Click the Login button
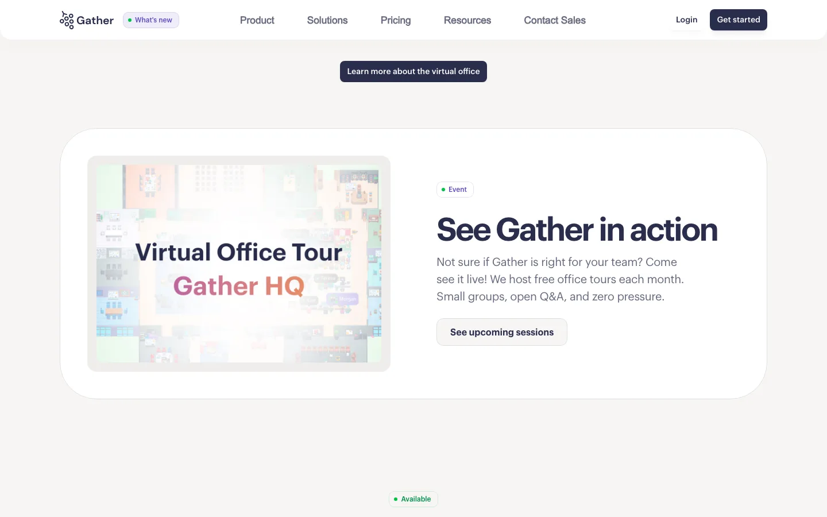This screenshot has width=827, height=517. (686, 20)
